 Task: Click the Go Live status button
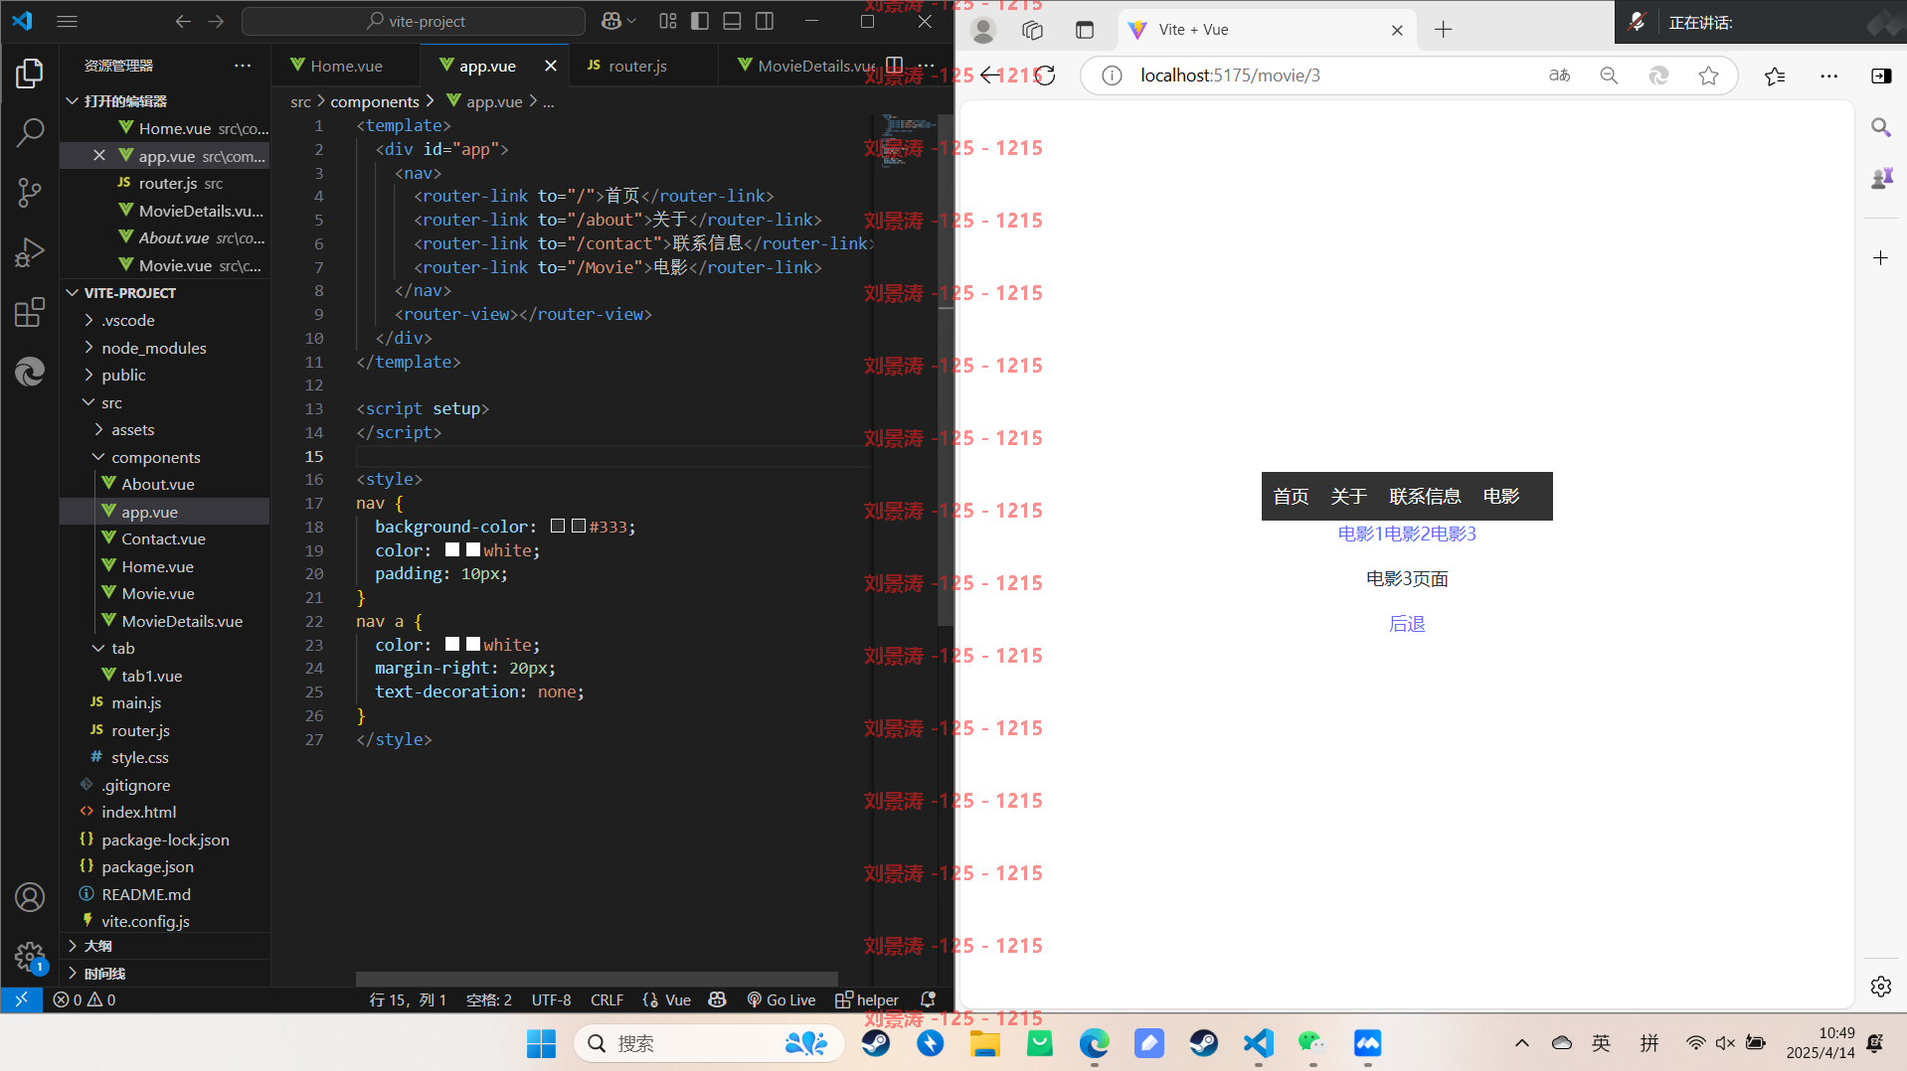coord(781,999)
